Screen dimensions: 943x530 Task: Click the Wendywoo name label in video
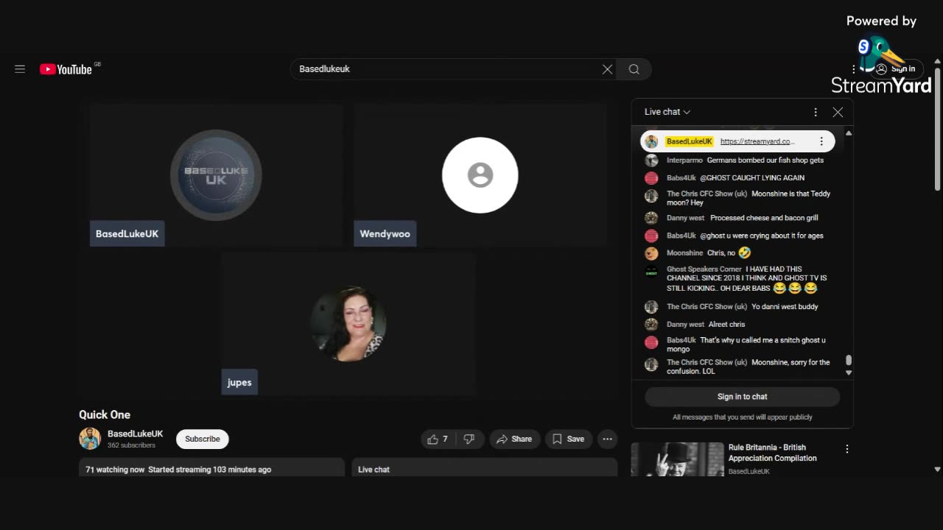tap(385, 234)
